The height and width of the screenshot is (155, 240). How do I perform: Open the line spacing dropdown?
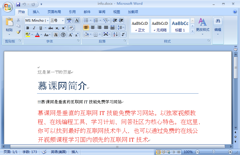click(121, 27)
